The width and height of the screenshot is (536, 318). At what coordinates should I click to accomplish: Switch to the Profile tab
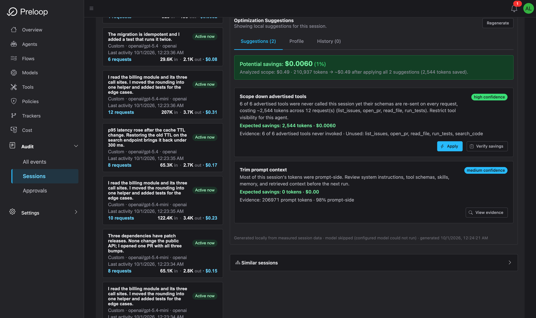(296, 41)
